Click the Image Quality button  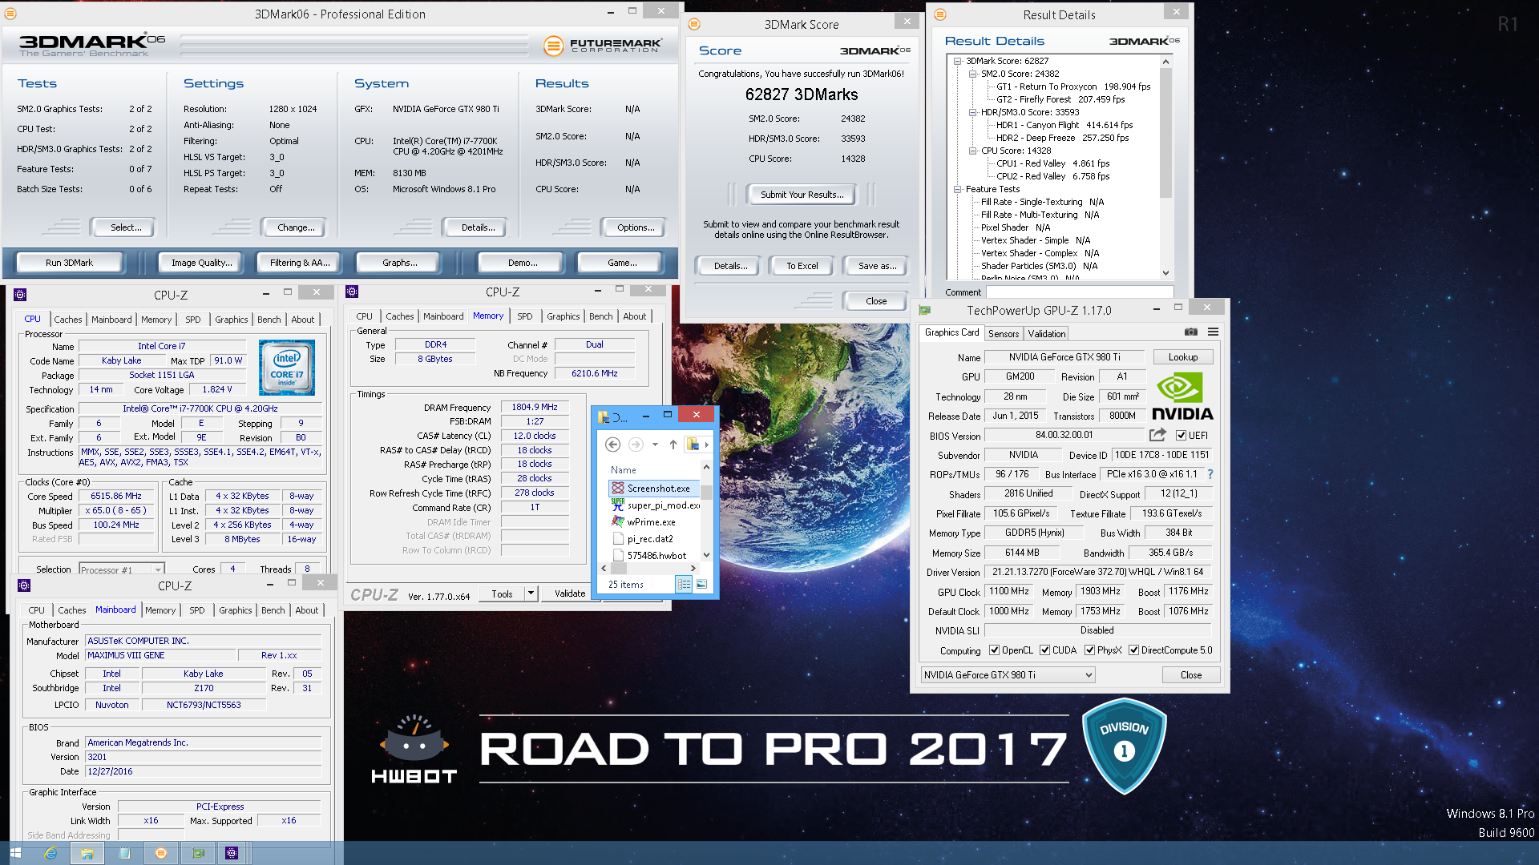pyautogui.click(x=202, y=263)
